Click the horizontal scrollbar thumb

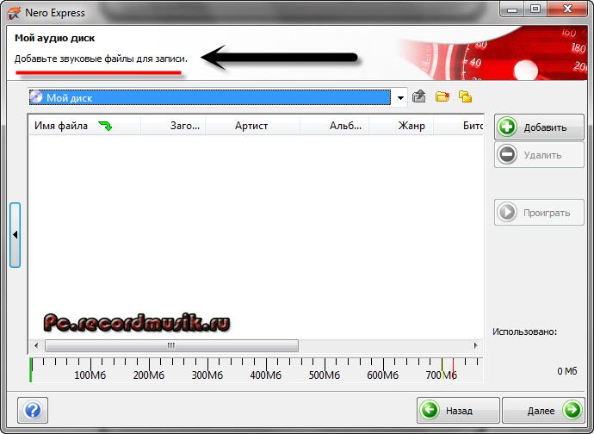click(171, 345)
